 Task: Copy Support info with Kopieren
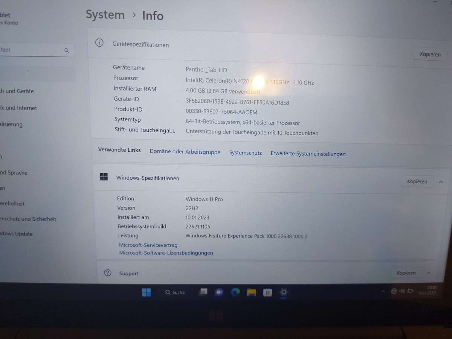pyautogui.click(x=406, y=273)
